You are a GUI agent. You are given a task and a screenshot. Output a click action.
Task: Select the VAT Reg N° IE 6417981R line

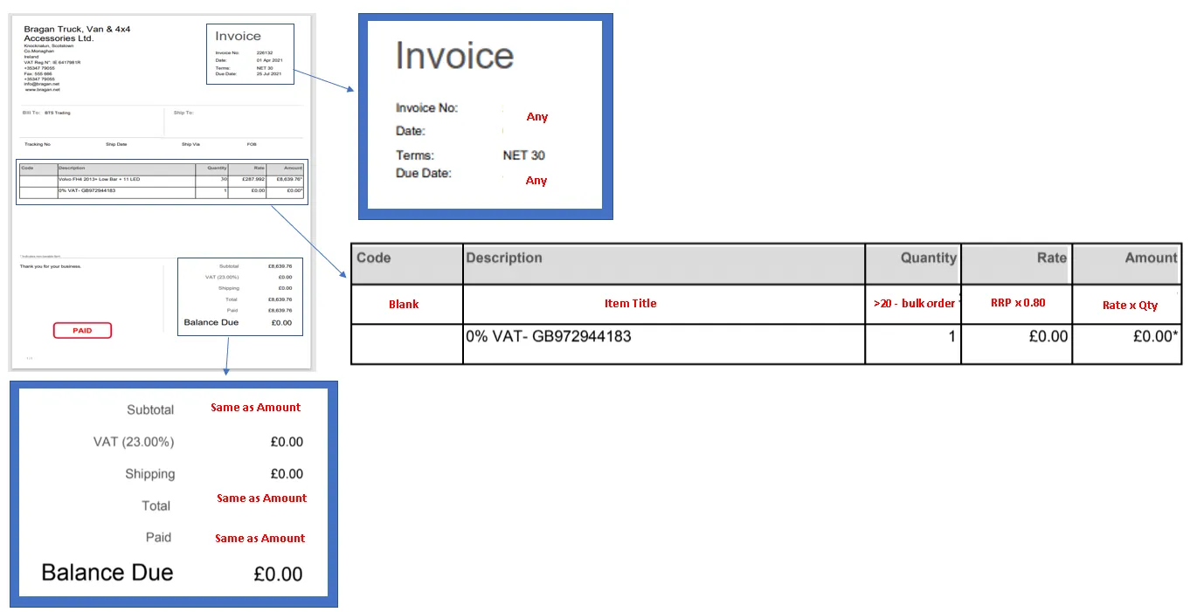coord(52,62)
